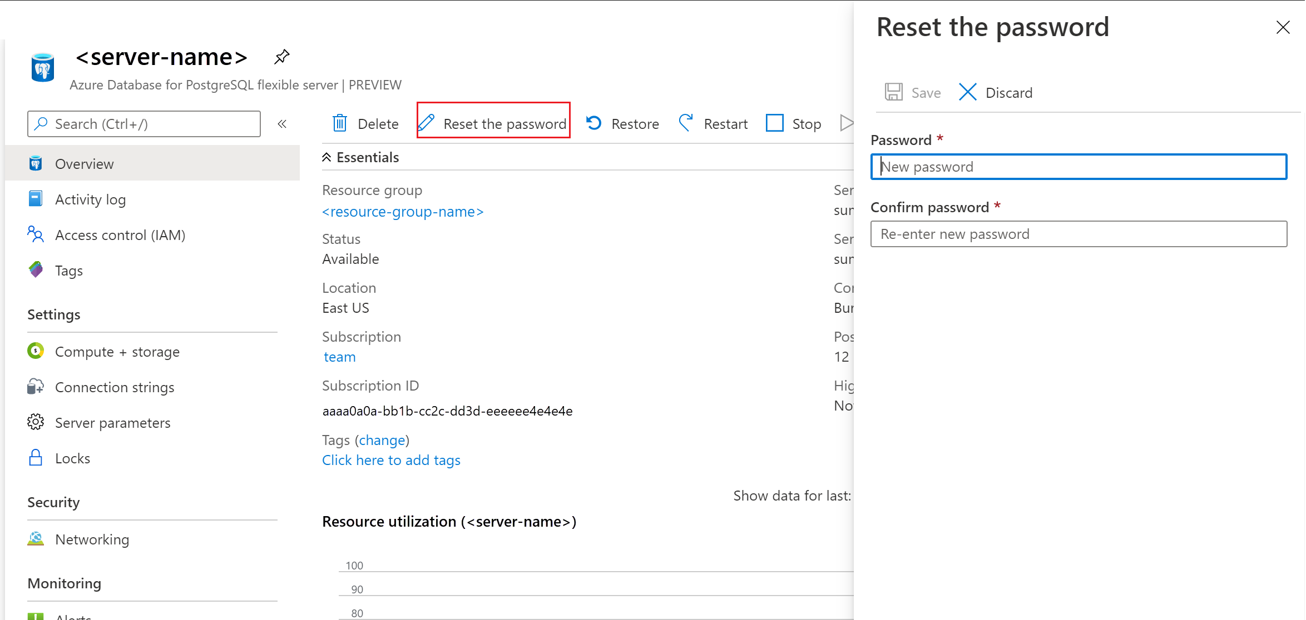Toggle the Locks settings option
The image size is (1306, 620).
72,458
